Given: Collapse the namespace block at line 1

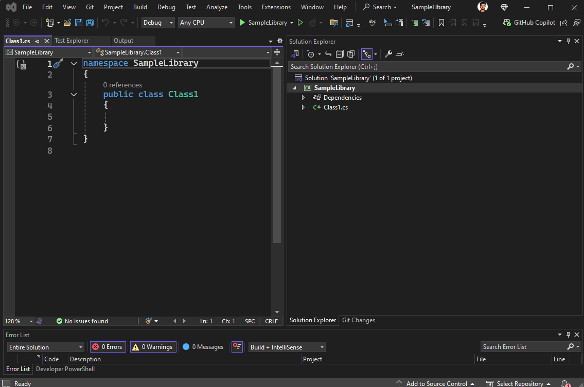Looking at the screenshot, I should click(x=74, y=64).
